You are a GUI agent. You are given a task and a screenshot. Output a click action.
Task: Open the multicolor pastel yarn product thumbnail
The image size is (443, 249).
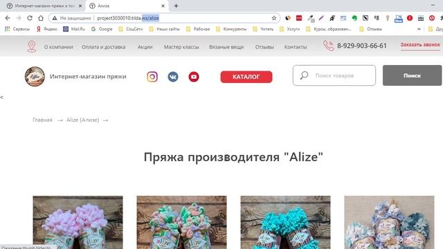pyautogui.click(x=181, y=223)
